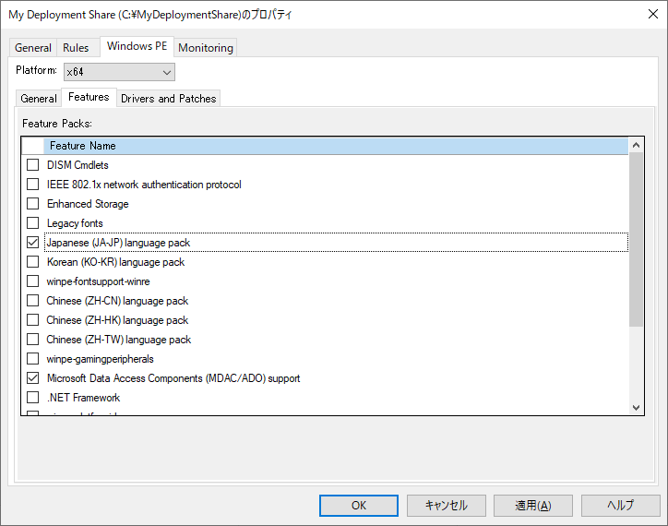Click the Feature Name column header
Image resolution: width=668 pixels, height=526 pixels.
(x=336, y=146)
